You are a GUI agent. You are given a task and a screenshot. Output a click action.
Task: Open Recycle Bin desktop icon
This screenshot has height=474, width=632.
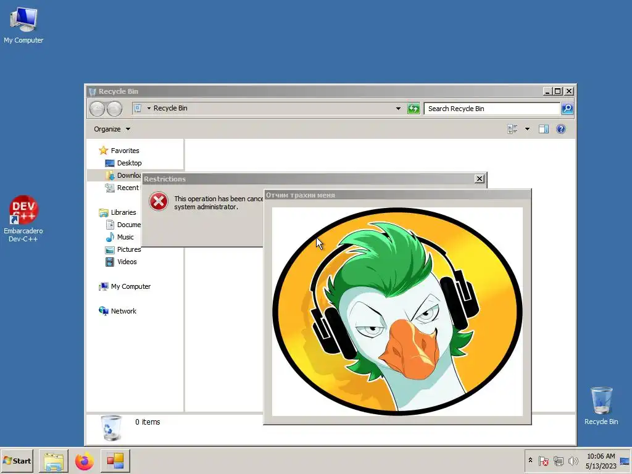pyautogui.click(x=601, y=406)
